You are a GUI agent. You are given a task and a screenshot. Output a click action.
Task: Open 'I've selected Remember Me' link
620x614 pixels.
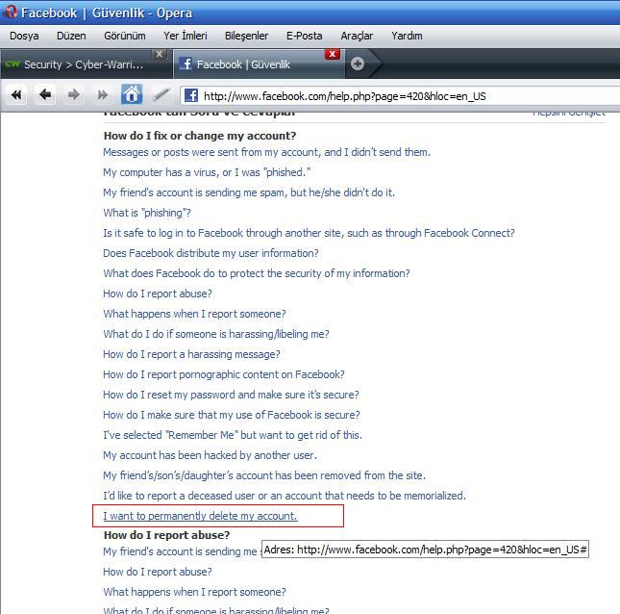tap(233, 435)
